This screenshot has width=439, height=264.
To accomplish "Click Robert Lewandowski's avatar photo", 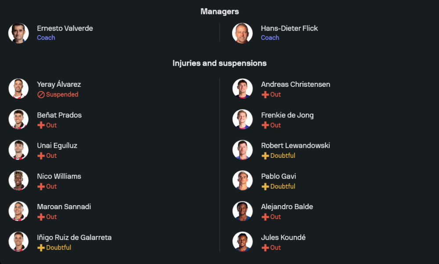I will [x=242, y=150].
